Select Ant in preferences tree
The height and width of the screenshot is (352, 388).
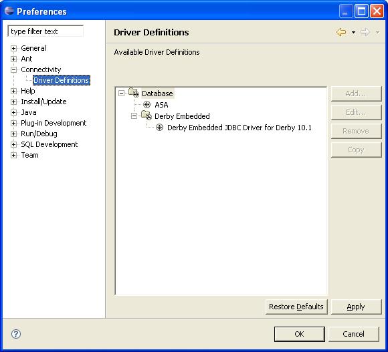(x=27, y=59)
